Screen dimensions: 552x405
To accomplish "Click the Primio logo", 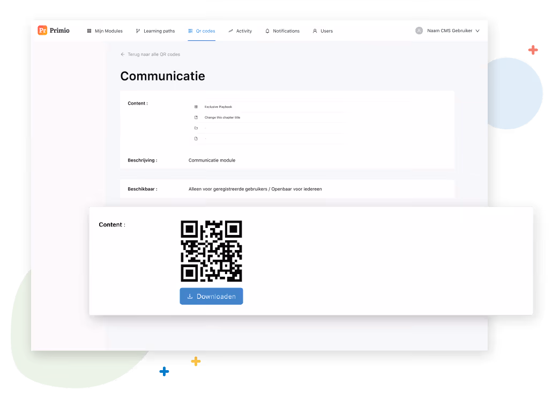I will (x=54, y=31).
